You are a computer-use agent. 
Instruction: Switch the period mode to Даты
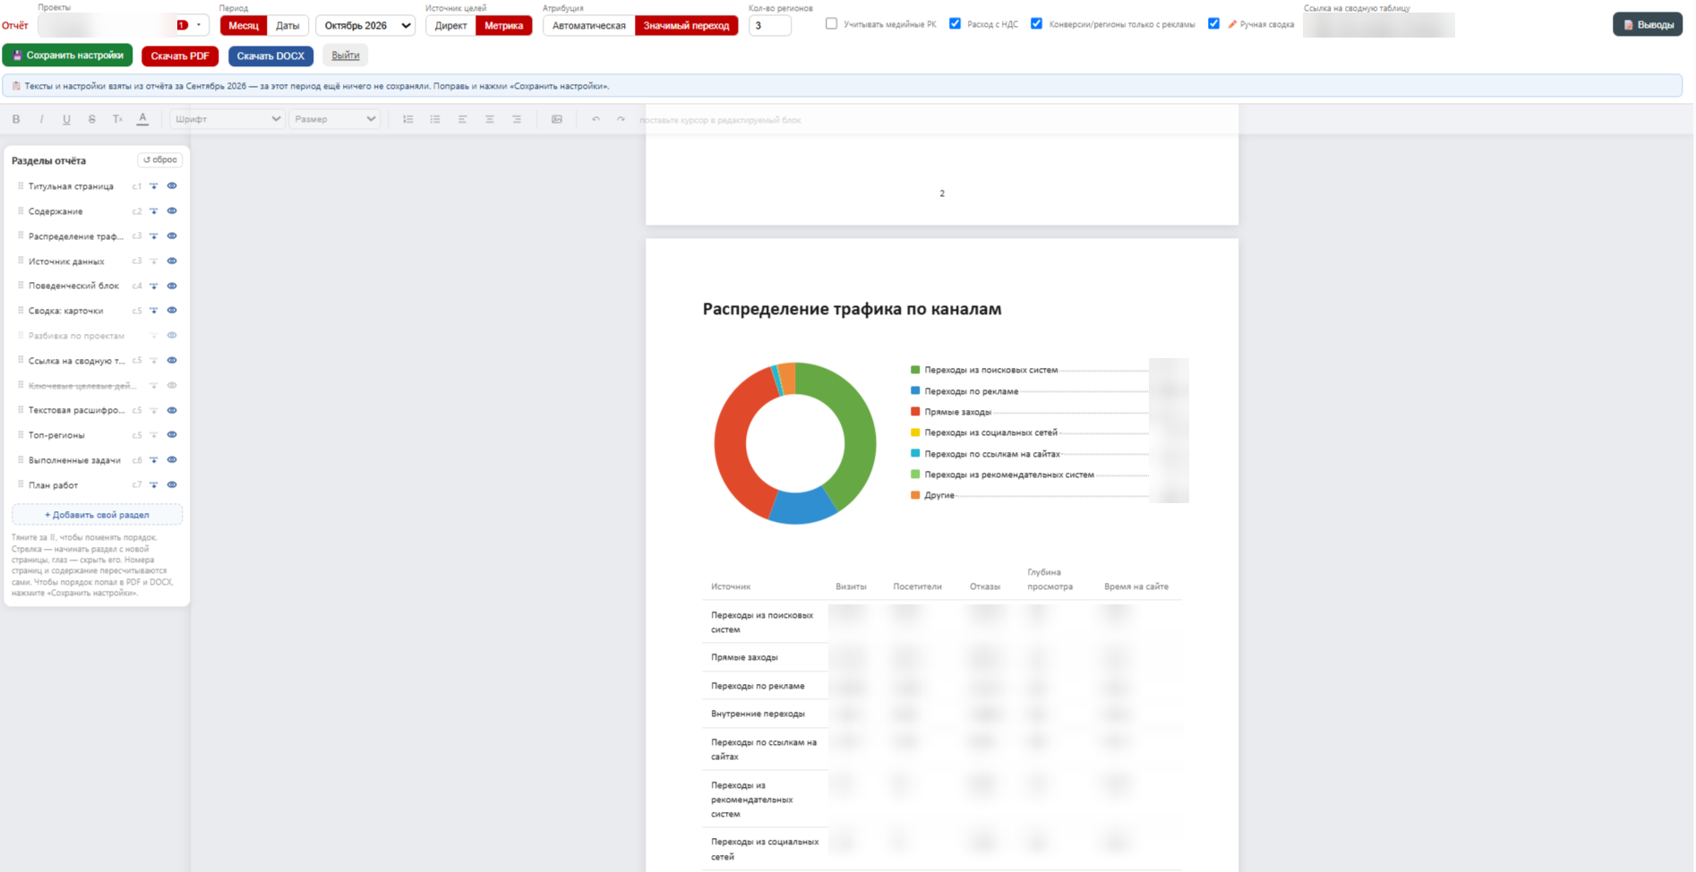(287, 26)
